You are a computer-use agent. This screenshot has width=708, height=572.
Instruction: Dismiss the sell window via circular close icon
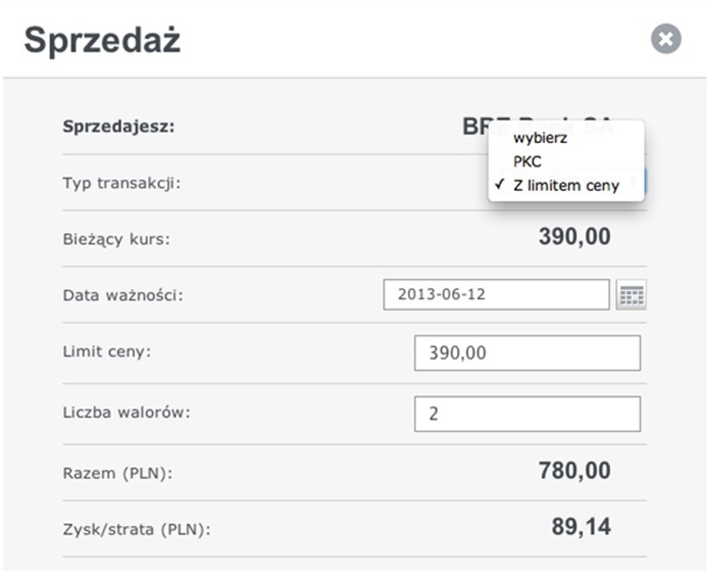665,38
